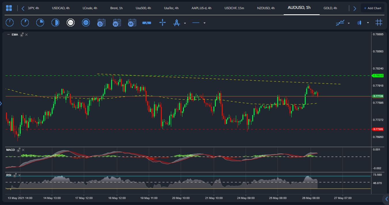Click the candlestick chart type icon
Image resolution: width=389 pixels, height=205 pixels.
tap(359, 23)
